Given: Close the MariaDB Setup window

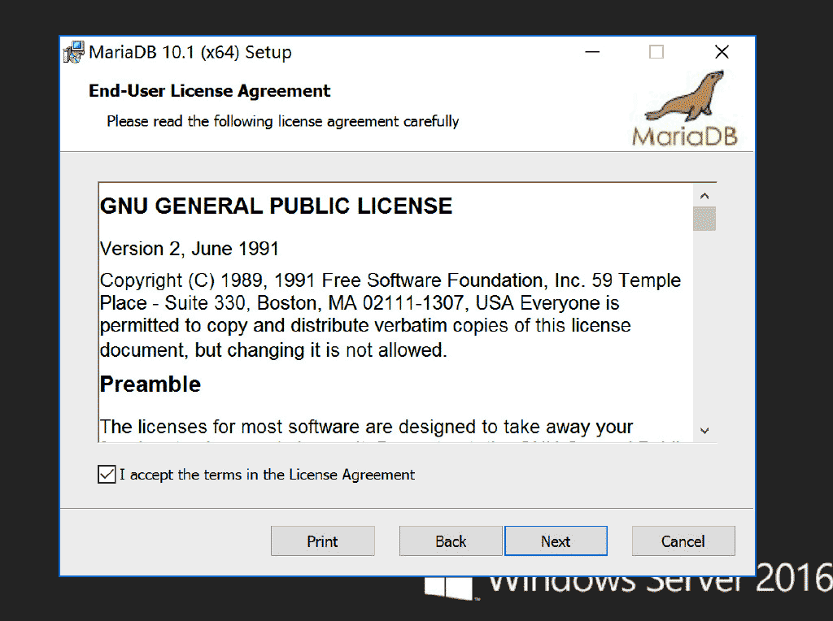Looking at the screenshot, I should tap(721, 52).
